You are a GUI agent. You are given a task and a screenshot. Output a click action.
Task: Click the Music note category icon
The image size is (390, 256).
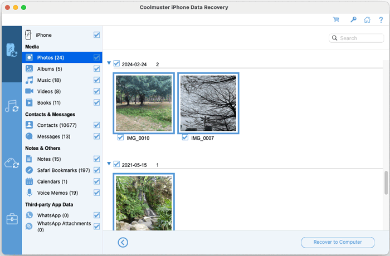point(29,80)
